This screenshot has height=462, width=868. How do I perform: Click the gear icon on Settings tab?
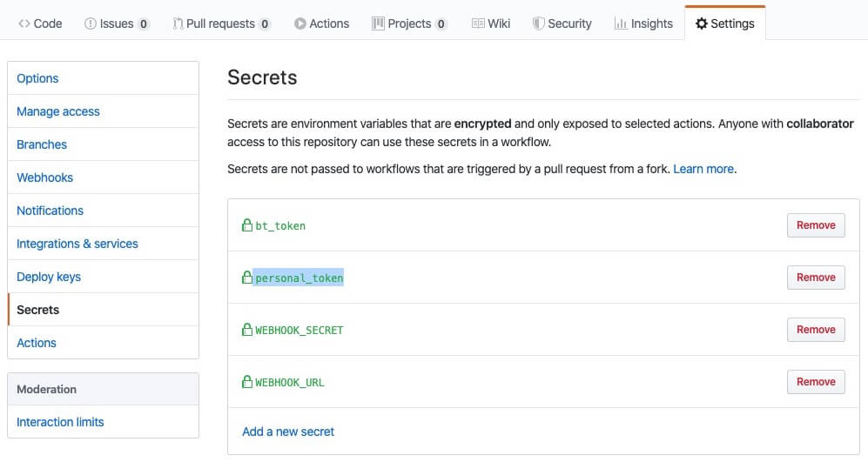point(702,23)
